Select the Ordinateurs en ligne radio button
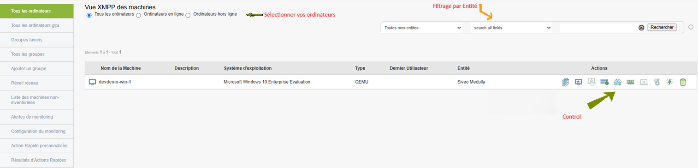This screenshot has width=698, height=168. pyautogui.click(x=138, y=15)
